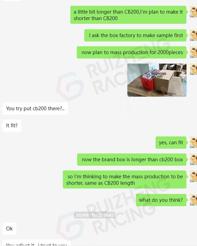Click avatar beside 'now plan to mass production' message
This screenshot has width=197, height=246.
pos(193,52)
